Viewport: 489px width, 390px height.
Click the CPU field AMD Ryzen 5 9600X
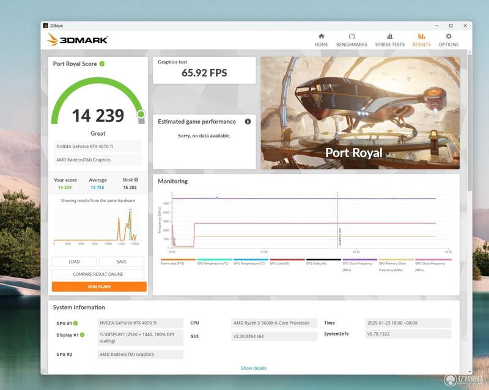(274, 323)
